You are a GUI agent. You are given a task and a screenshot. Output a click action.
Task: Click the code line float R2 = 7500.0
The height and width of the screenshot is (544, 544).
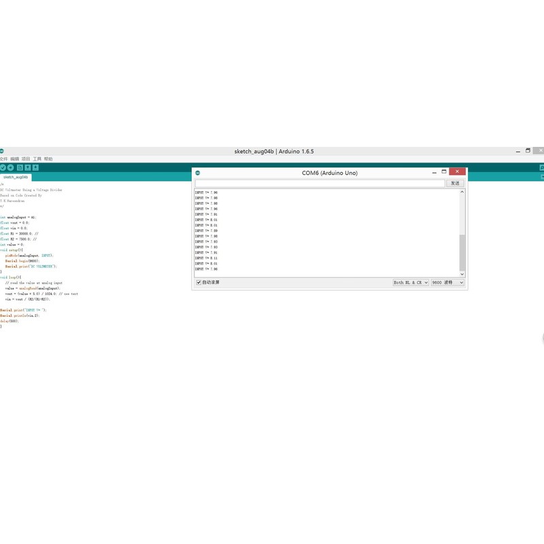[18, 239]
